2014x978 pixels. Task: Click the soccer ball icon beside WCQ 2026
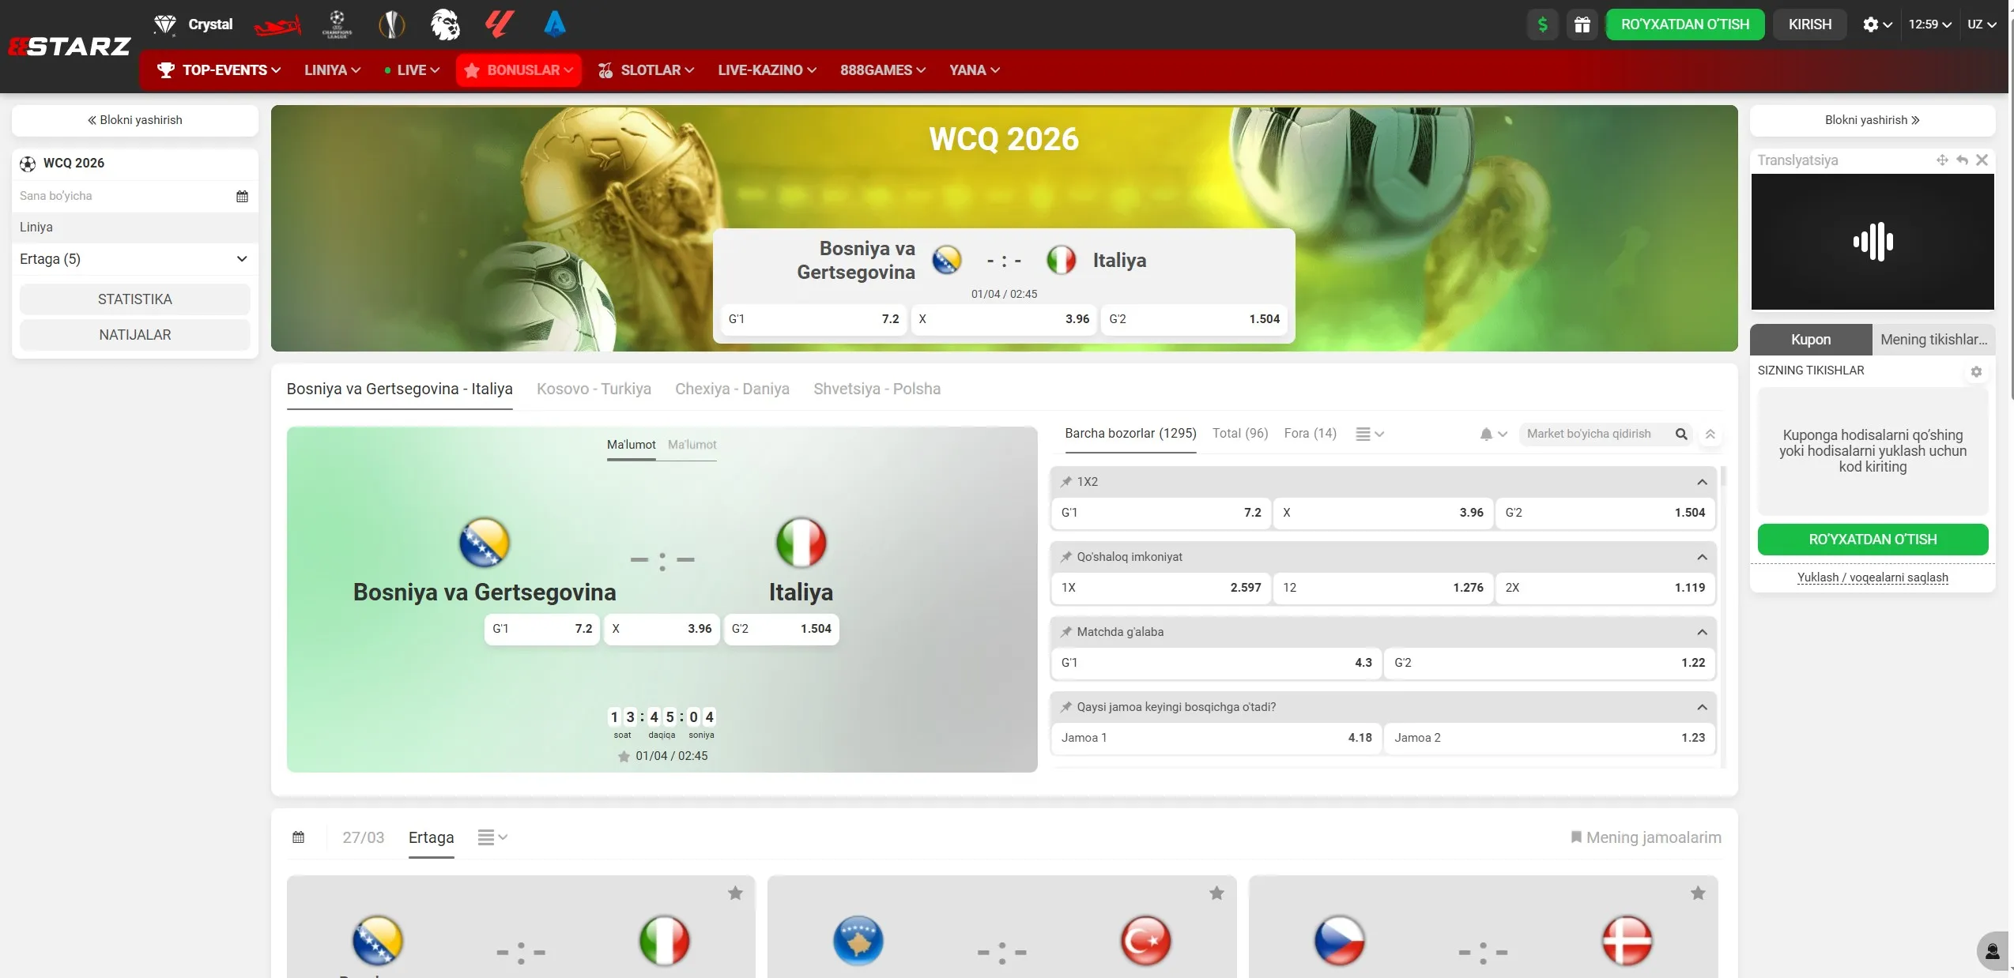(x=28, y=164)
